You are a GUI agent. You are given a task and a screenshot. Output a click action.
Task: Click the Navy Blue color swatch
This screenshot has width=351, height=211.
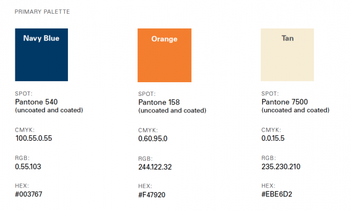pyautogui.click(x=42, y=55)
